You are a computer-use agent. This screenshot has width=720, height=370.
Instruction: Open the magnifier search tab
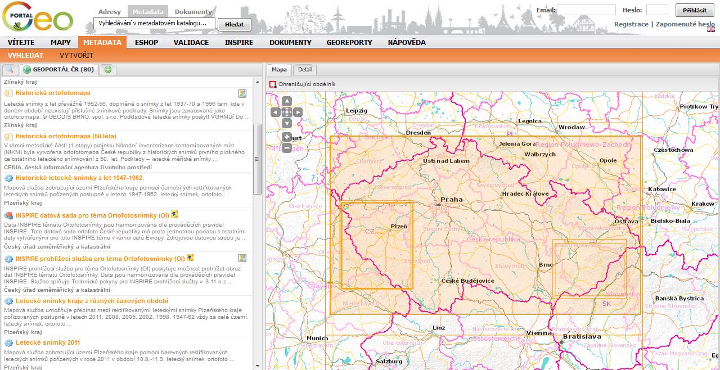pyautogui.click(x=10, y=70)
